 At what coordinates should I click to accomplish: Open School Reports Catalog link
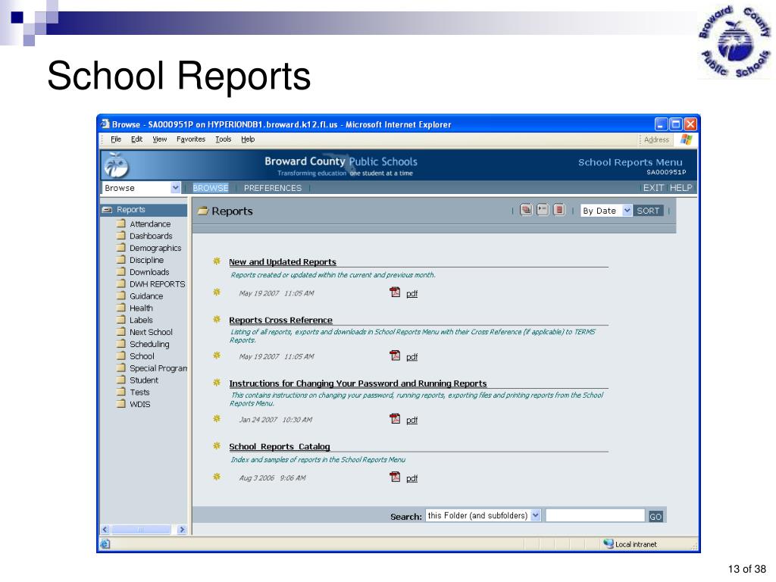[x=279, y=446]
